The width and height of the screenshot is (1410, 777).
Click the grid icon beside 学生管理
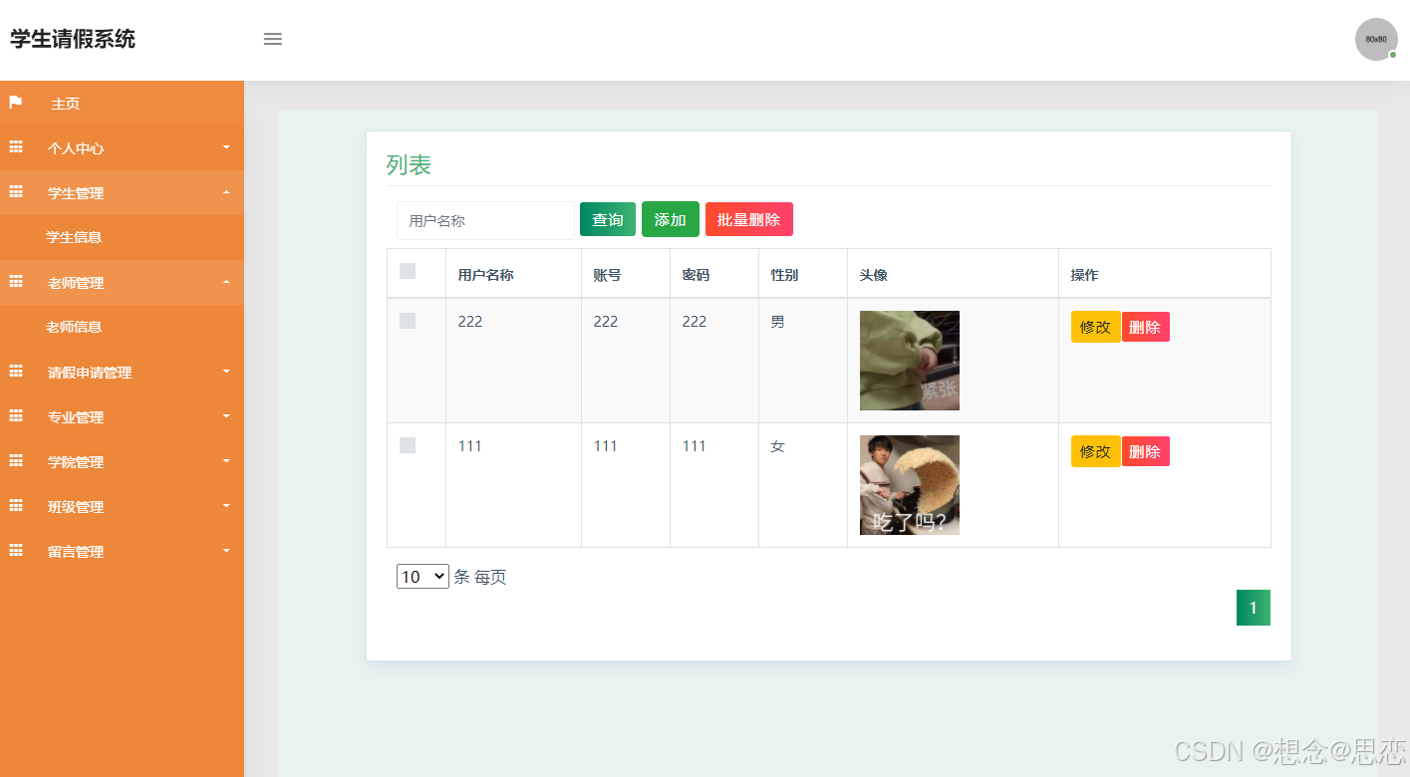coord(16,192)
